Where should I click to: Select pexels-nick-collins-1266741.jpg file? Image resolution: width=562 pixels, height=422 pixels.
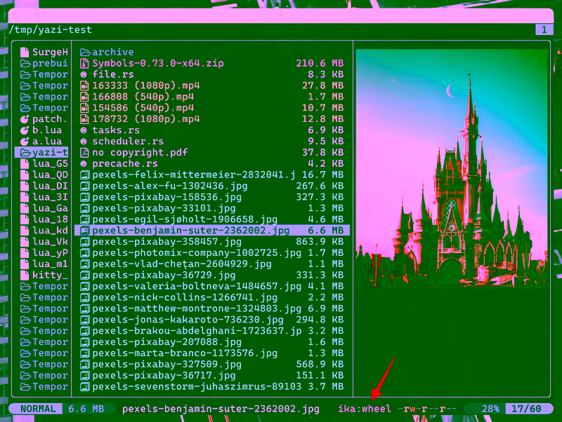212,297
